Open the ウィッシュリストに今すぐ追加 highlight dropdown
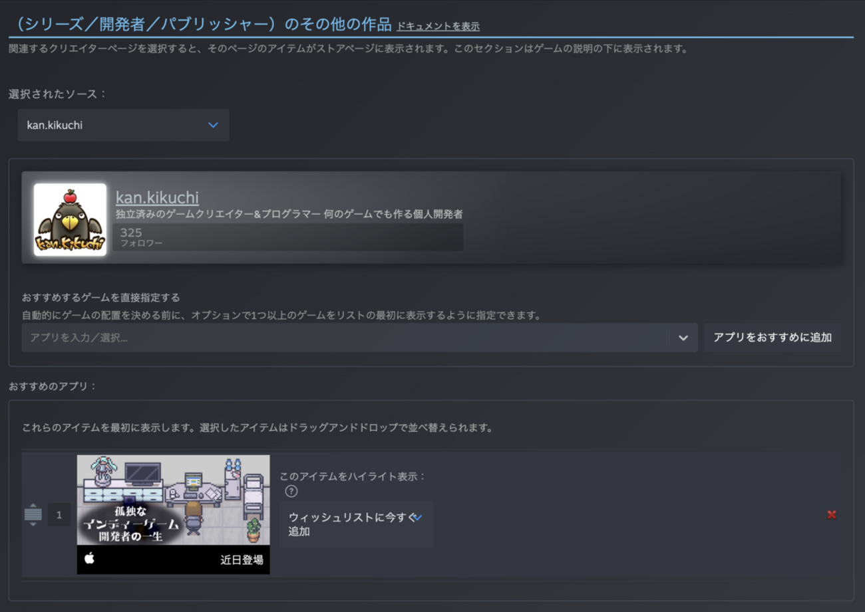The image size is (865, 612). point(356,524)
